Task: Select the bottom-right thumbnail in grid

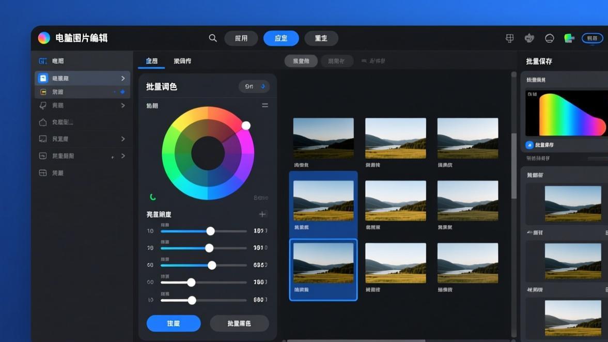Action: pyautogui.click(x=467, y=263)
